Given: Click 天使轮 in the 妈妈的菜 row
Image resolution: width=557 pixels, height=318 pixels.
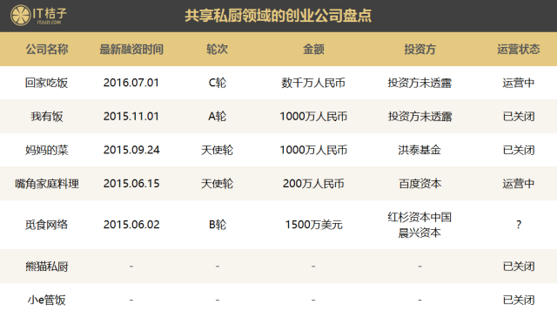Looking at the screenshot, I should [217, 150].
